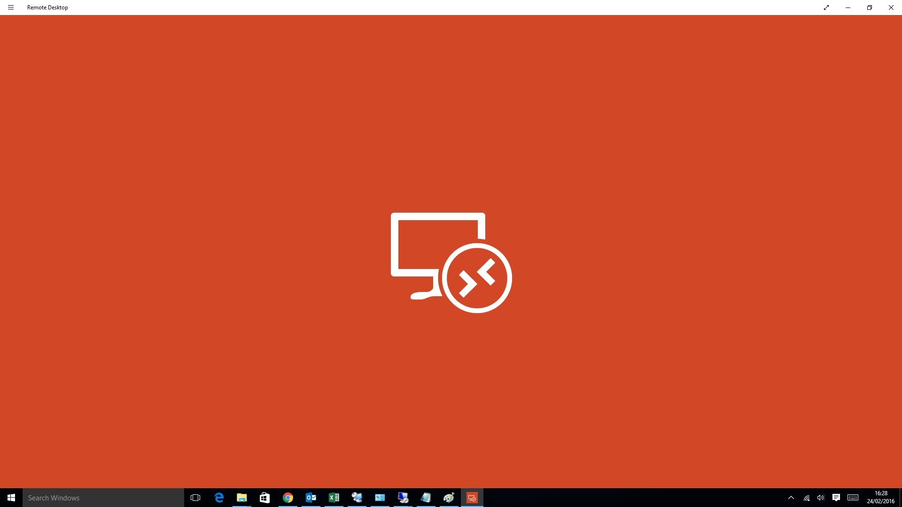Restore down the Remote Desktop window

pos(870,8)
